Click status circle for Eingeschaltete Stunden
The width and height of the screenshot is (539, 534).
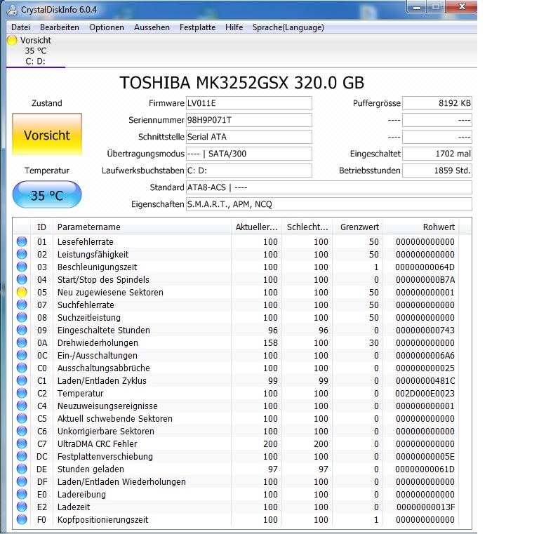click(x=22, y=330)
